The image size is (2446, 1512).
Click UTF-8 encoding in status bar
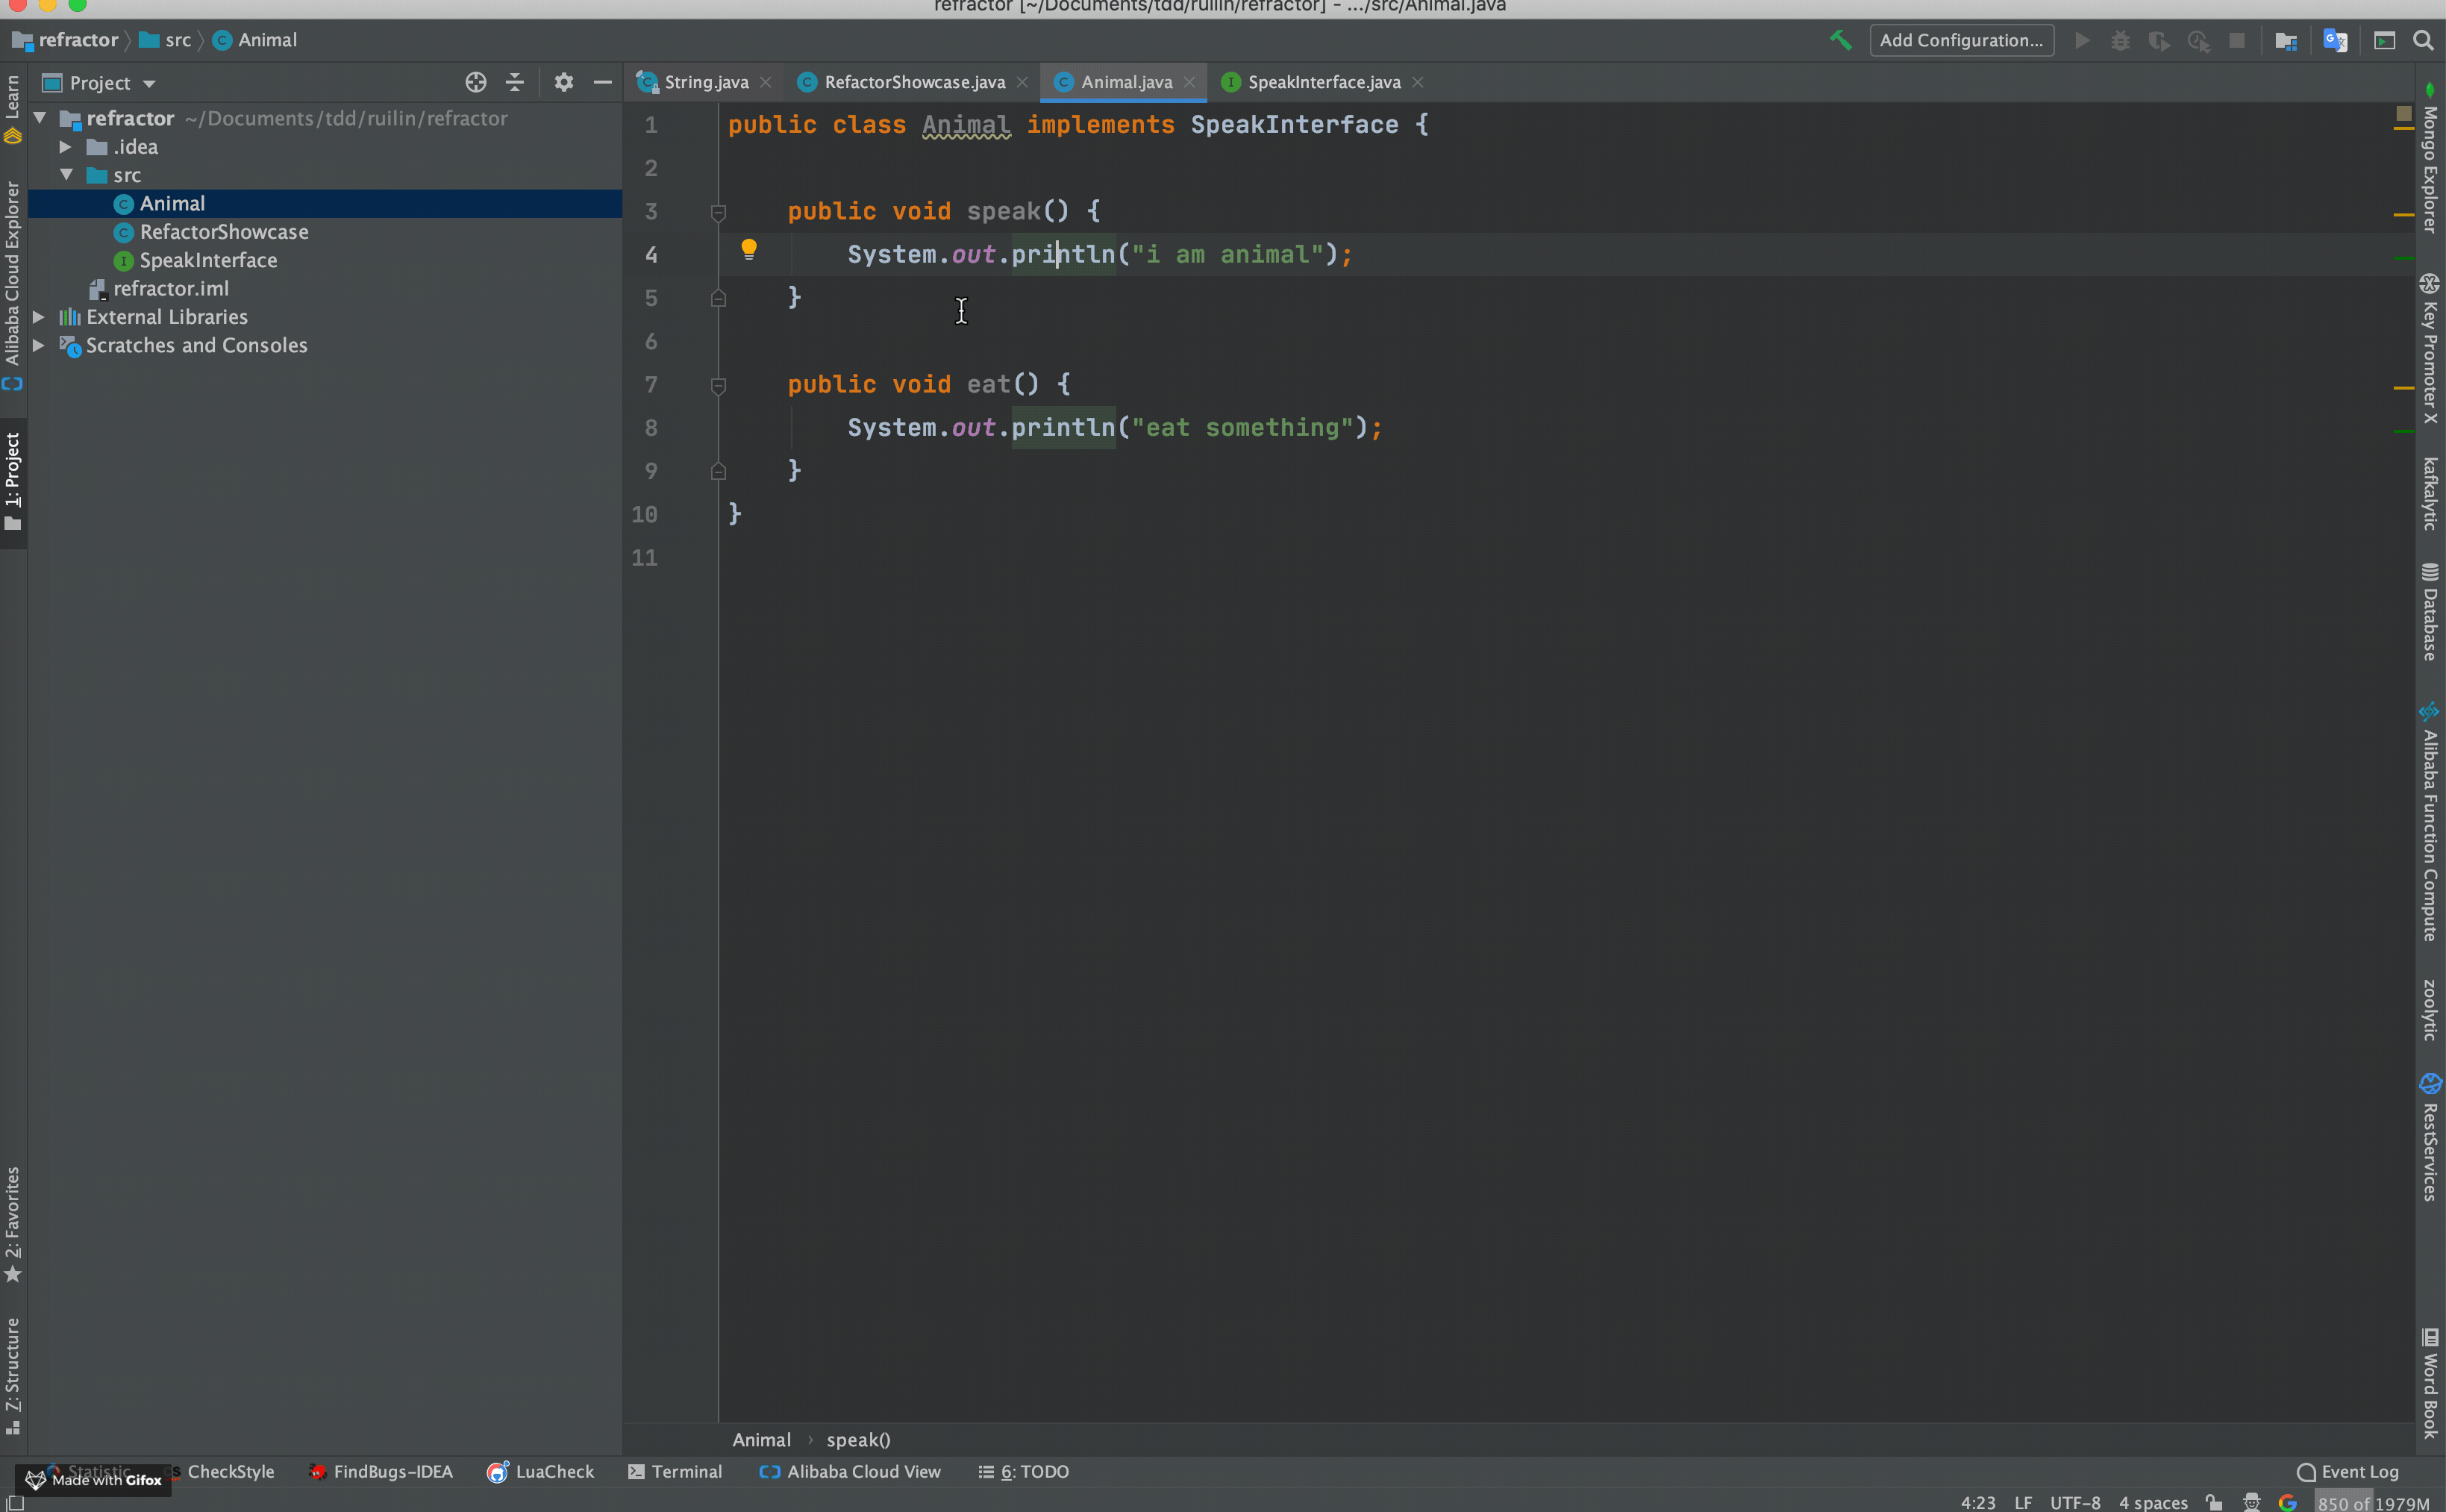(2075, 1502)
